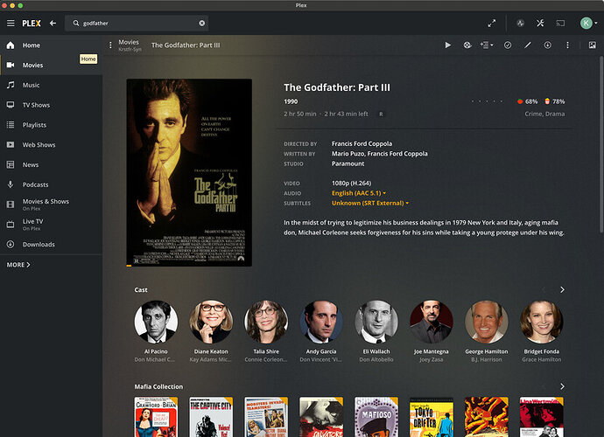Set a star rating for the movie
Image resolution: width=604 pixels, height=437 pixels.
point(487,101)
